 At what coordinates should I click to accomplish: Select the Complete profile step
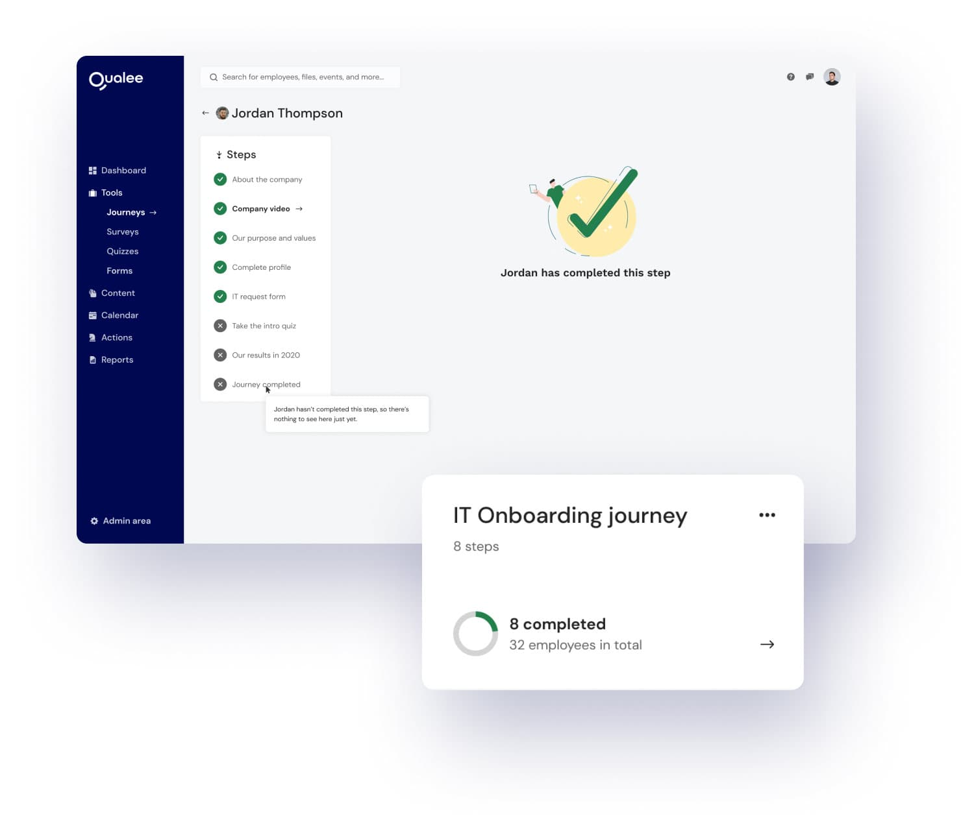(x=262, y=267)
